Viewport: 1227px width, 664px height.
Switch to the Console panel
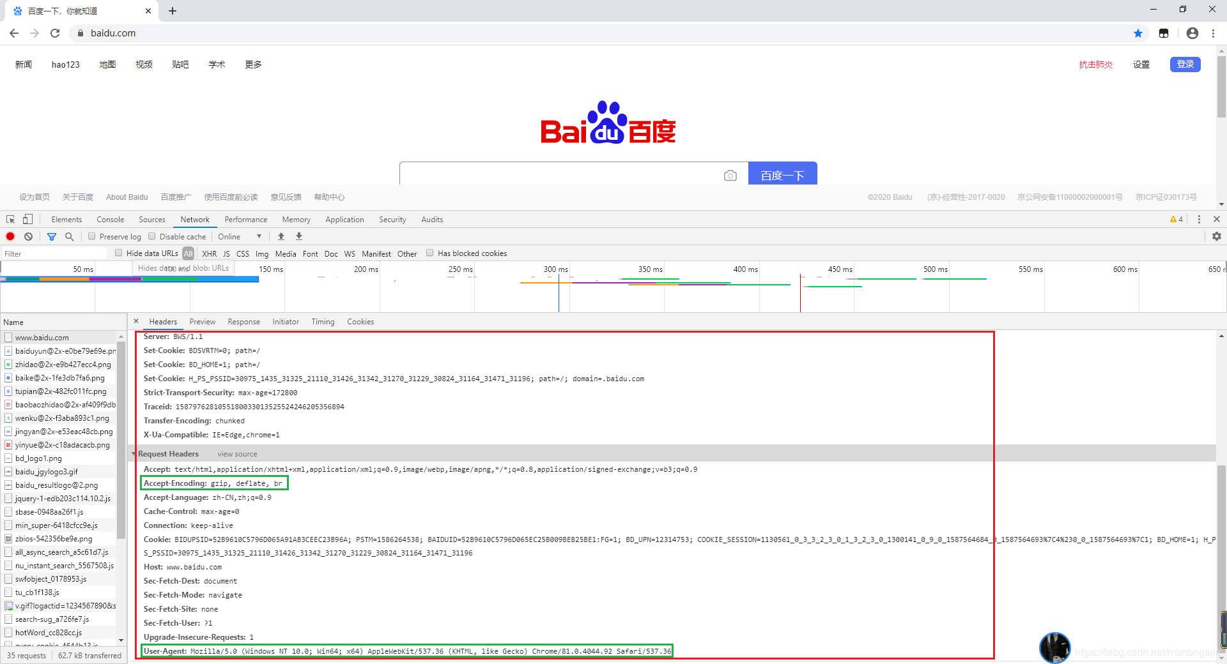111,219
